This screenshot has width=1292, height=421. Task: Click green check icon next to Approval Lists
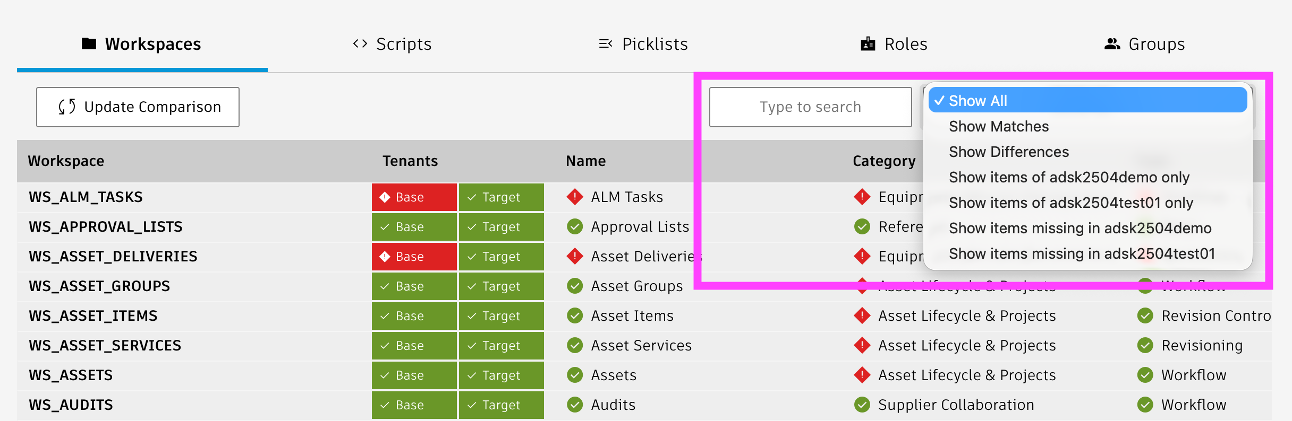[x=574, y=227]
